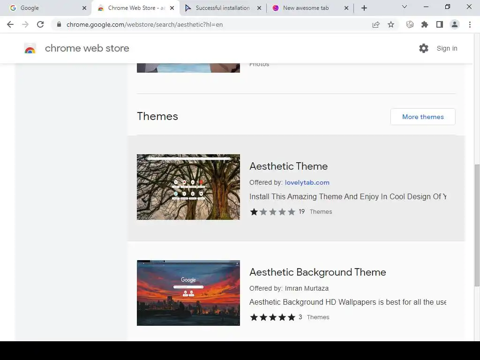480x360 pixels.
Task: Click the chrome web store heading text
Action: (x=87, y=48)
